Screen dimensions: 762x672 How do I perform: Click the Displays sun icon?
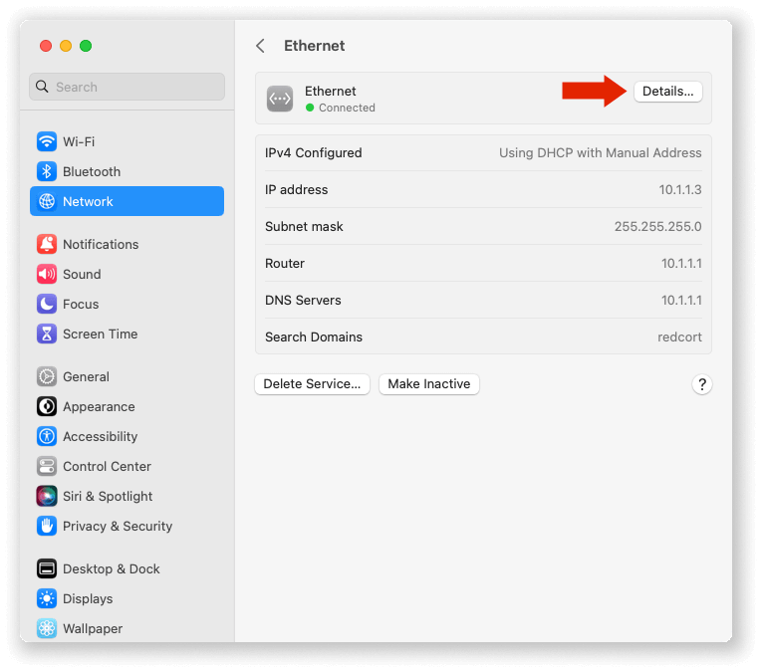click(47, 598)
